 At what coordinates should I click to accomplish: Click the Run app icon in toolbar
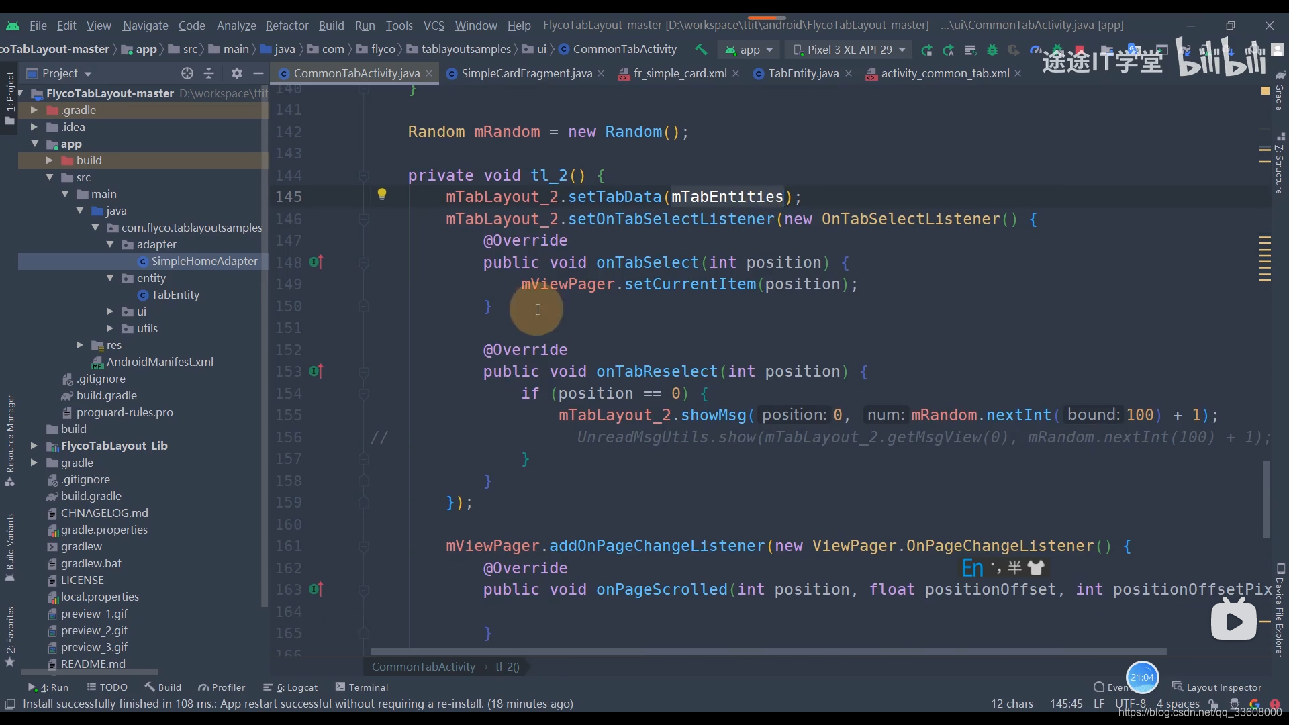[926, 50]
